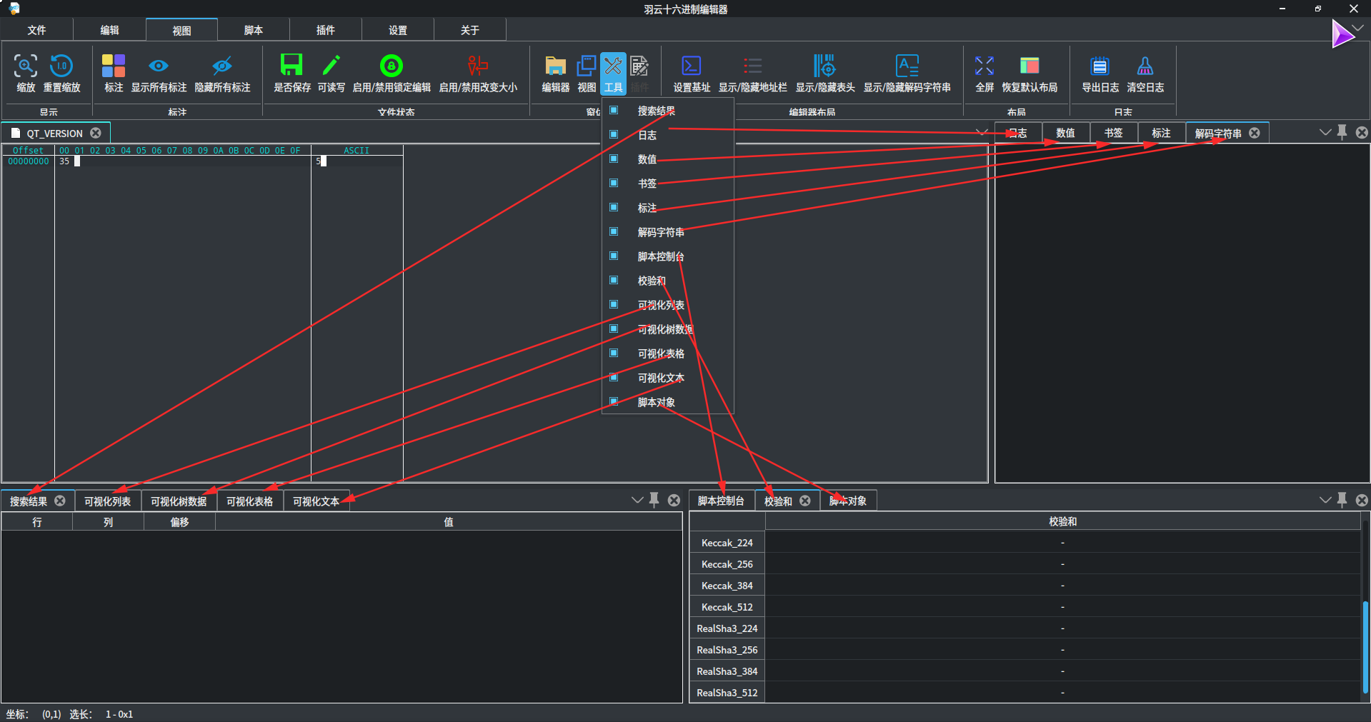Image resolution: width=1371 pixels, height=722 pixels.
Task: Toggle 数值 menu entry
Action: point(668,159)
